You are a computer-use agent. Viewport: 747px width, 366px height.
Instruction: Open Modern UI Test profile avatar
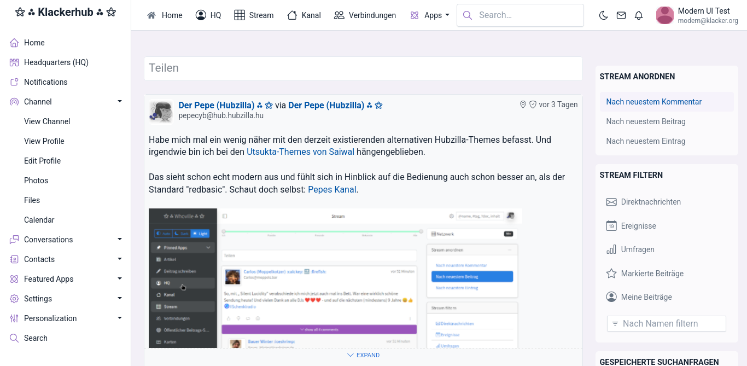pos(665,15)
